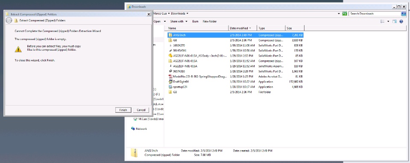Open the view options dropdown arrow
The image size is (410, 163).
[388, 21]
